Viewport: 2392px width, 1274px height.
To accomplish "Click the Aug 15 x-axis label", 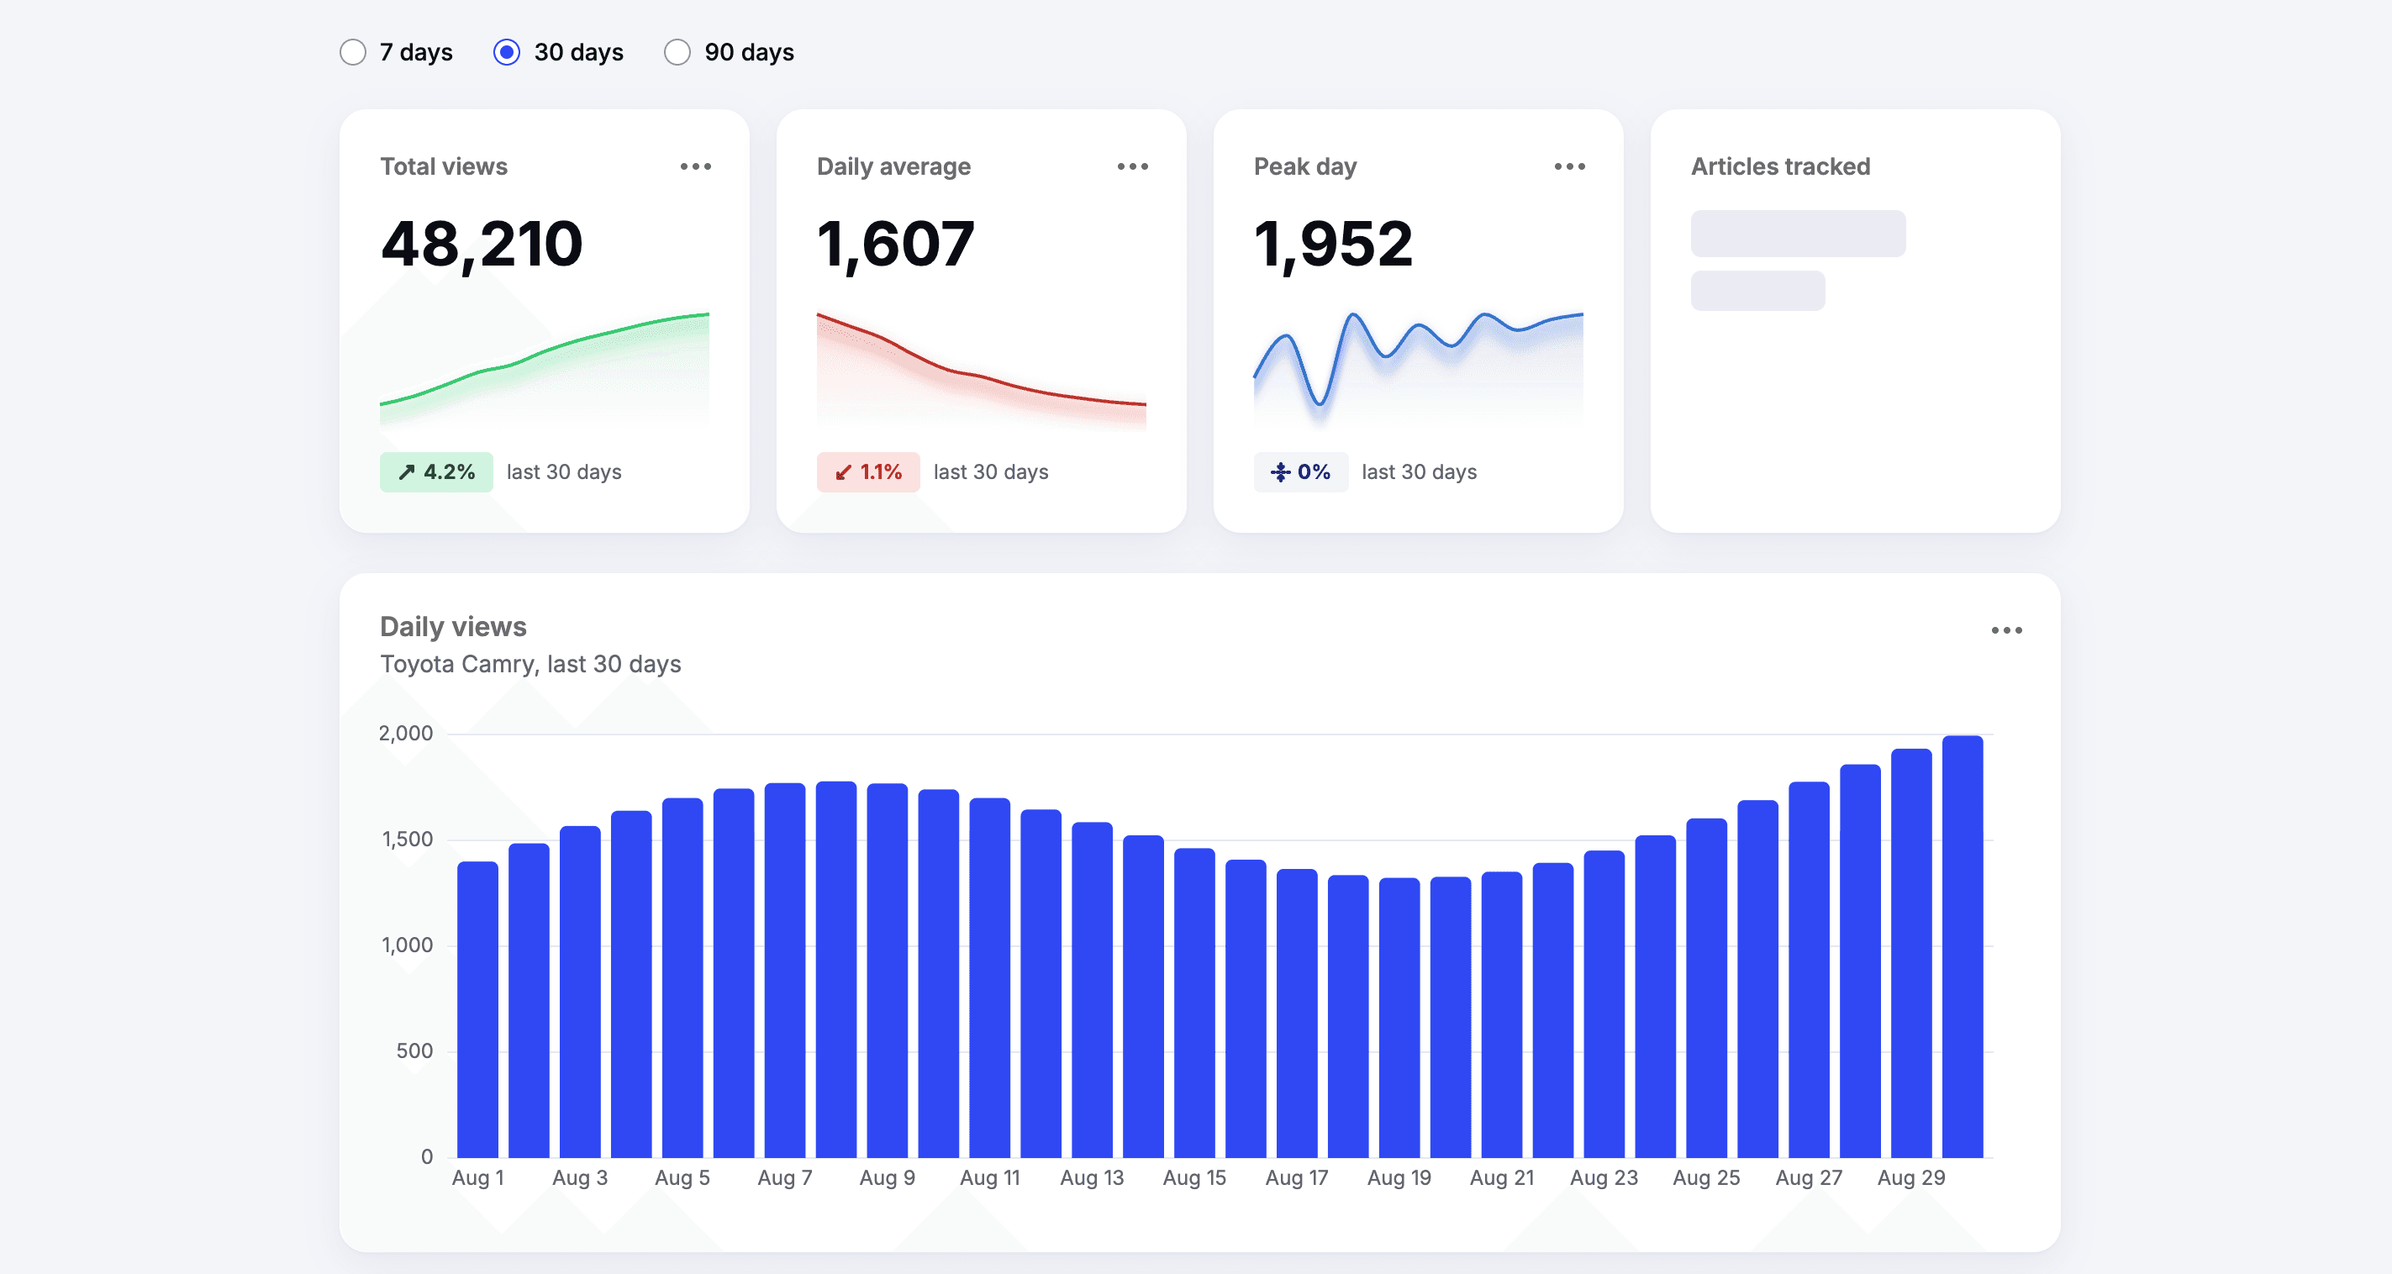I will (1194, 1177).
